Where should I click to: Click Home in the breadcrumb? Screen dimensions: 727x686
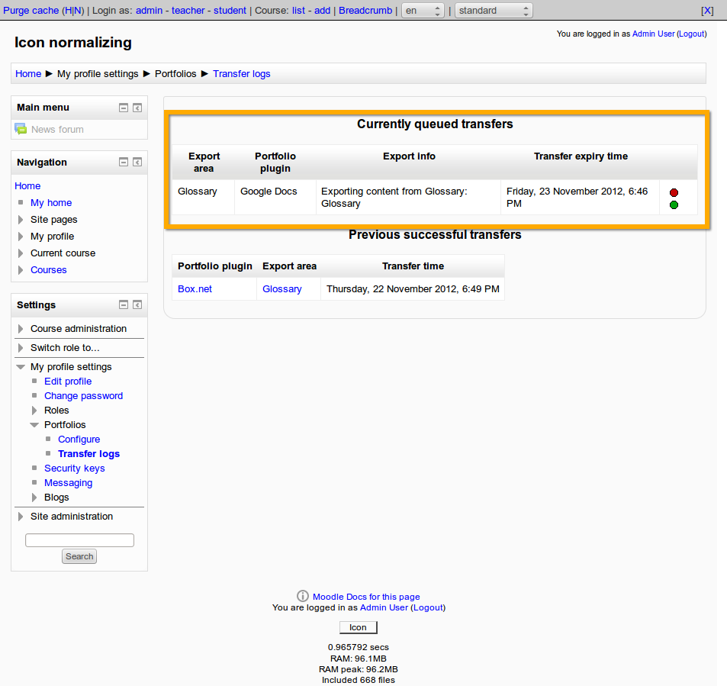coord(28,74)
